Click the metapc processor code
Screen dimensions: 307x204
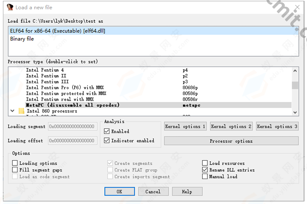(191, 105)
